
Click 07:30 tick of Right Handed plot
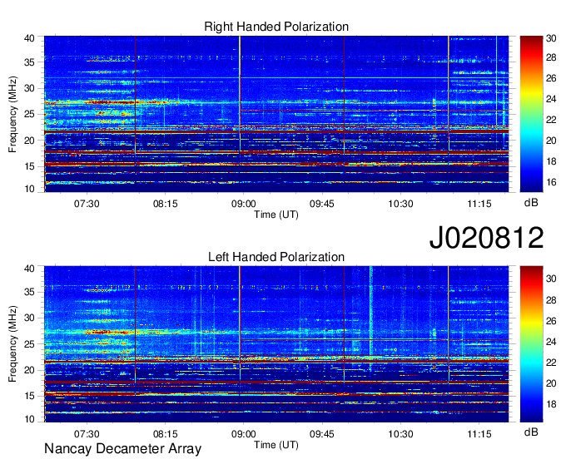click(87, 204)
